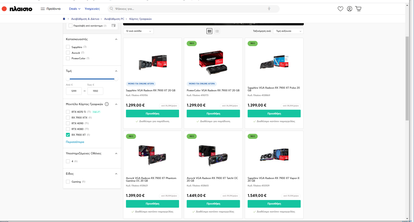
Task: Click the installment badge on the 1.549,00 € card
Action: point(291,196)
